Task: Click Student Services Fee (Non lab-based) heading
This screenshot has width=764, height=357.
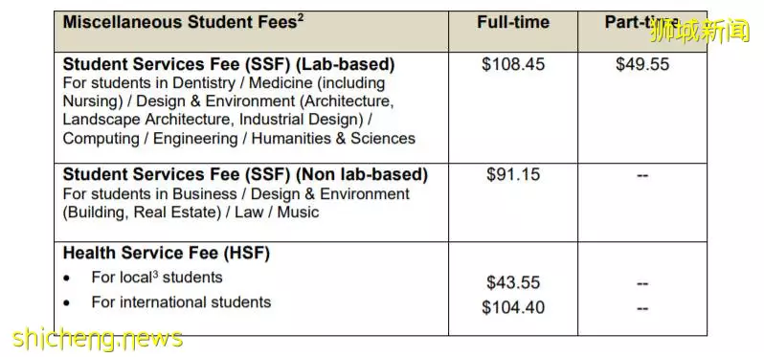Action: pos(245,175)
